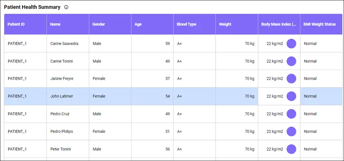This screenshot has width=344, height=161.
Task: Click the Gender cell in Pedro Cruz's row
Action: click(110, 114)
